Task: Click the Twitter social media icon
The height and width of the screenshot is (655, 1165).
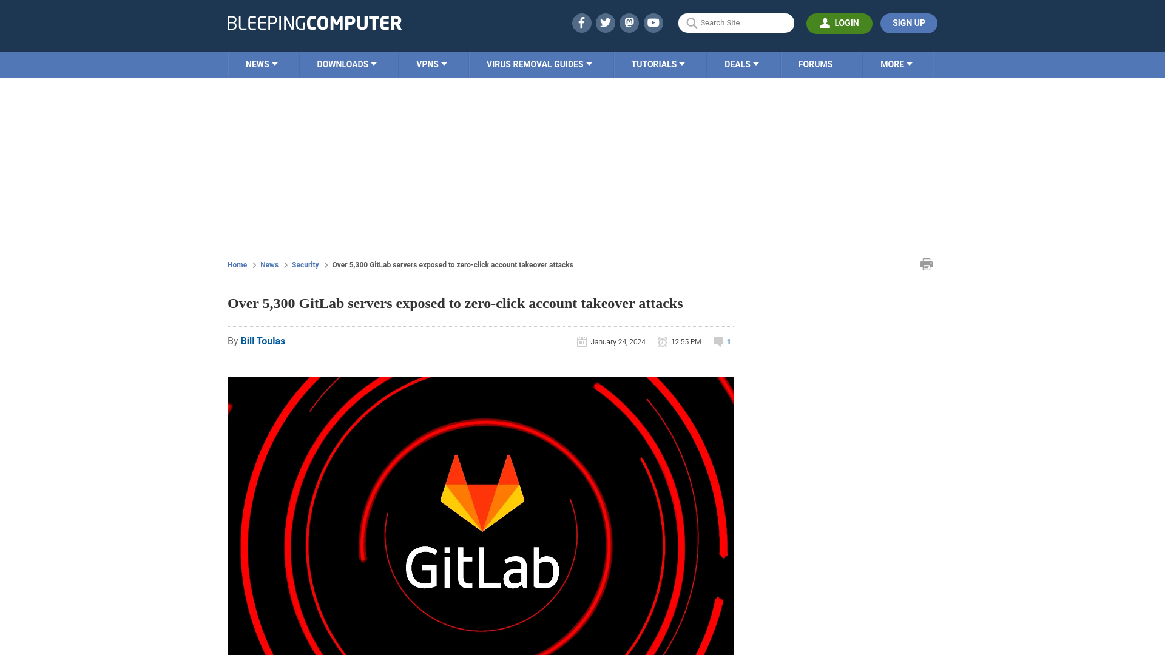Action: 605,22
